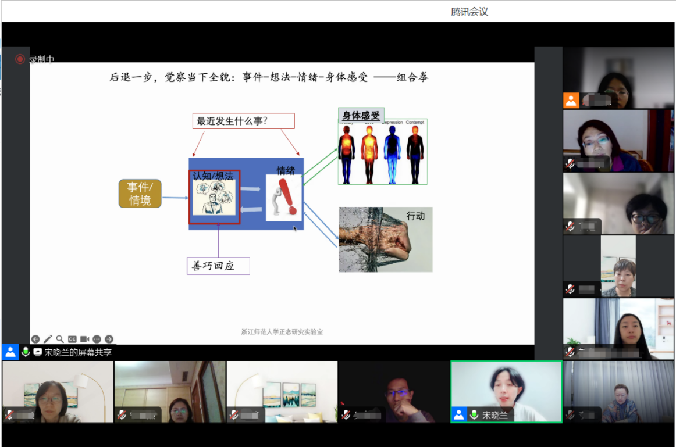The width and height of the screenshot is (676, 447).
Task: Click the red recording indicator
Action: [20, 59]
